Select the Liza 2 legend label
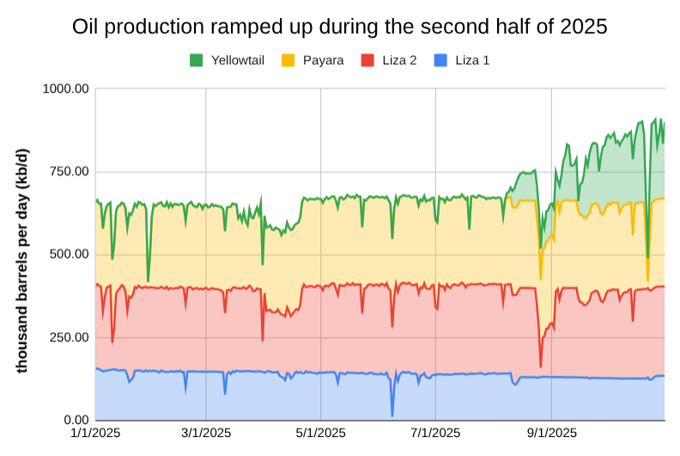The width and height of the screenshot is (680, 456). tap(399, 60)
